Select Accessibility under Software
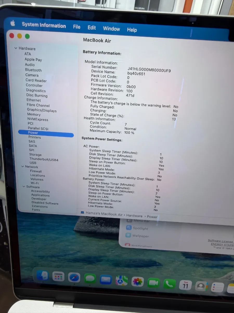Image resolution: width=234 pixels, height=313 pixels. (41, 191)
